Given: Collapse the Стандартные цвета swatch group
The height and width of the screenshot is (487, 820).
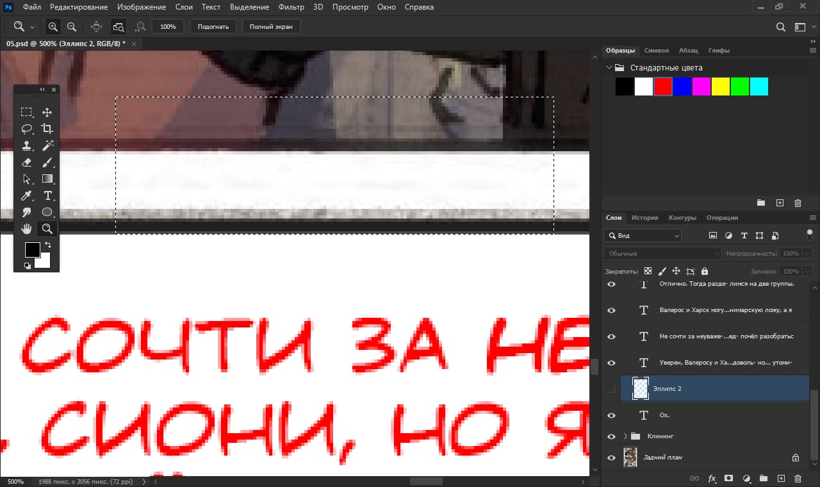Looking at the screenshot, I should tap(608, 67).
